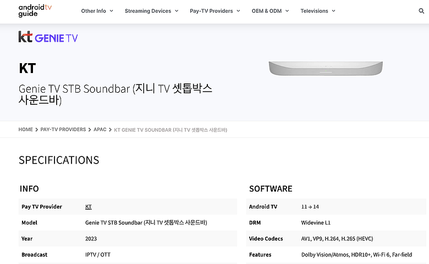Click the KT Genie TV logo
This screenshot has width=429, height=264.
[x=48, y=37]
